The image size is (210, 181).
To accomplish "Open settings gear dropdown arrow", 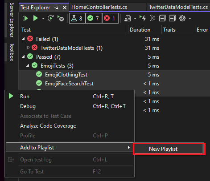I will pyautogui.click(x=190, y=19).
